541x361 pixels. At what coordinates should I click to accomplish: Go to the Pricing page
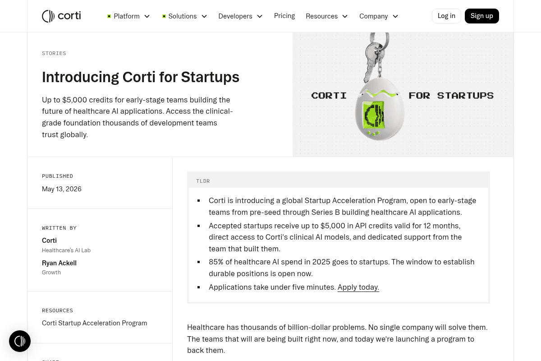(284, 16)
